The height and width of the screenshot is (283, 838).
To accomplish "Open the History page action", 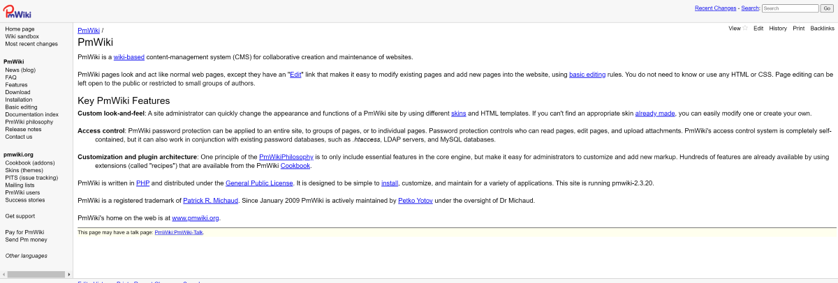I will pyautogui.click(x=778, y=29).
